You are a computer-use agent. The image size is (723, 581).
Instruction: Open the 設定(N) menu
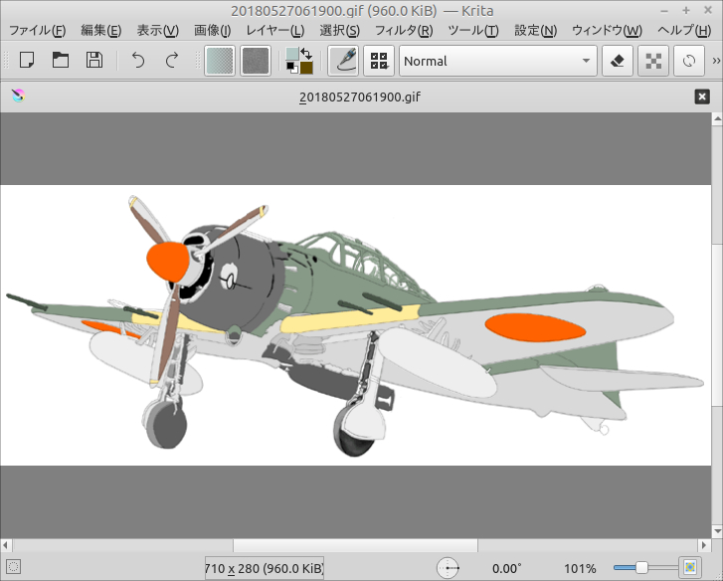pyautogui.click(x=535, y=31)
